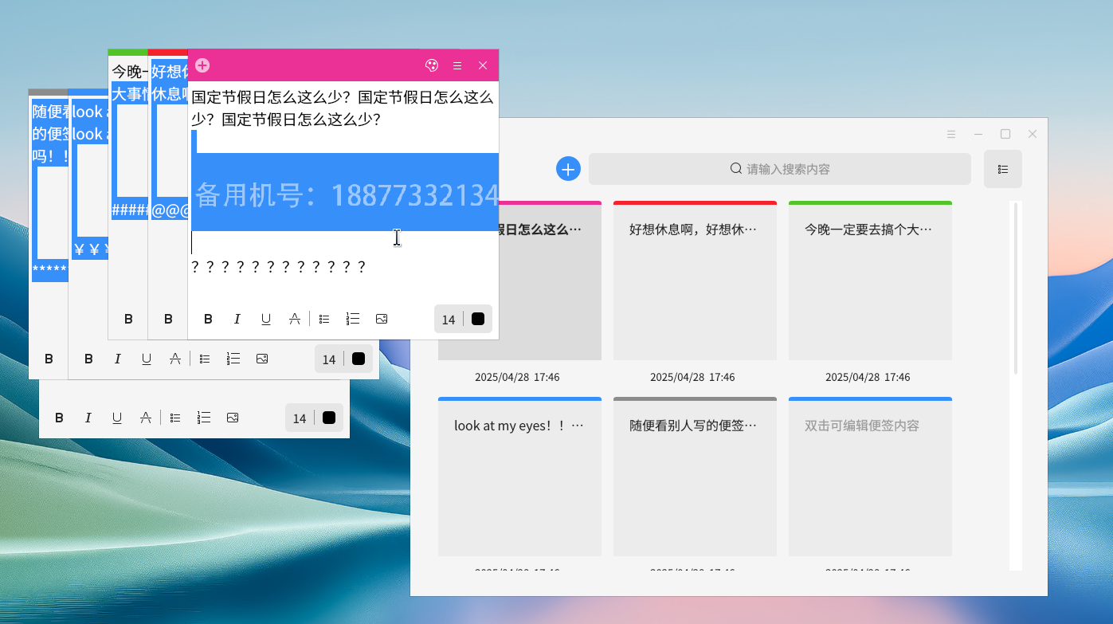
Task: Switch to list view in the main window
Action: [1002, 168]
